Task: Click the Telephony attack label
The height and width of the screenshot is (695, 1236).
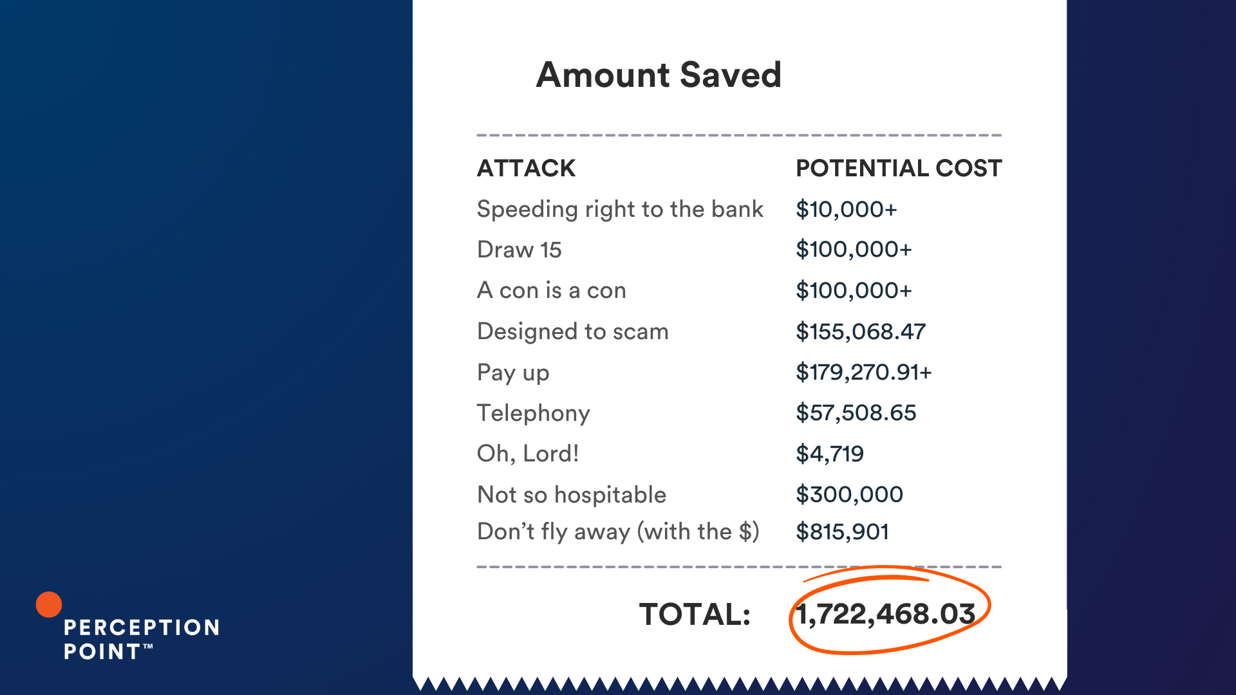Action: 533,413
